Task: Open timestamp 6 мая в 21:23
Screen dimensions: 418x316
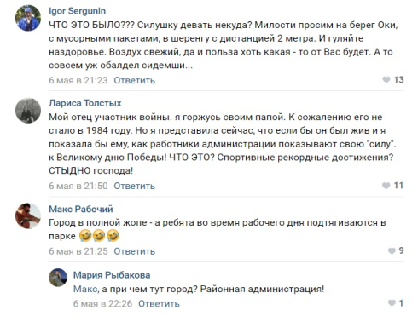Action: 78,80
